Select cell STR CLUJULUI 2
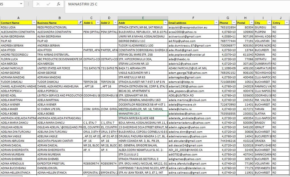The image size is (290, 177). pos(143,154)
